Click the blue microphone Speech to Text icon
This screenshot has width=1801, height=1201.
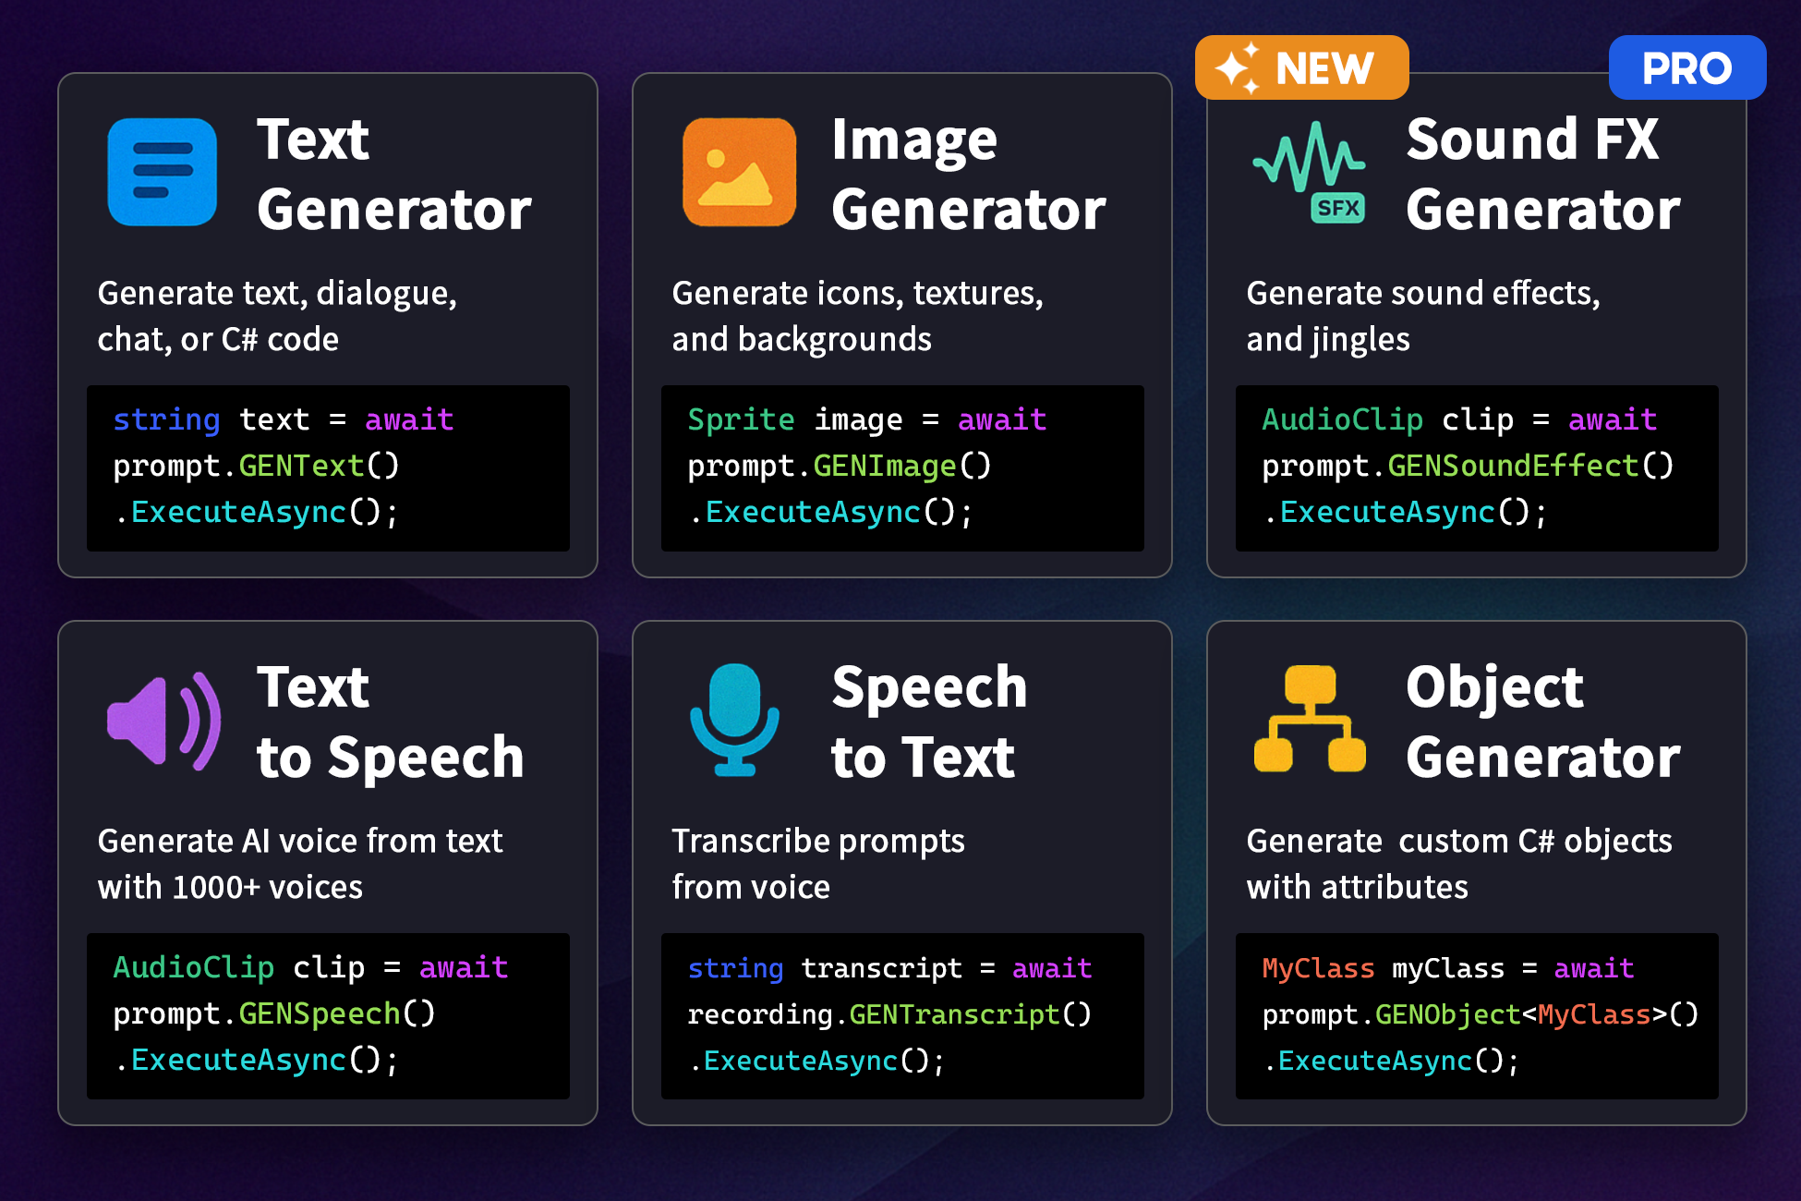click(x=735, y=719)
